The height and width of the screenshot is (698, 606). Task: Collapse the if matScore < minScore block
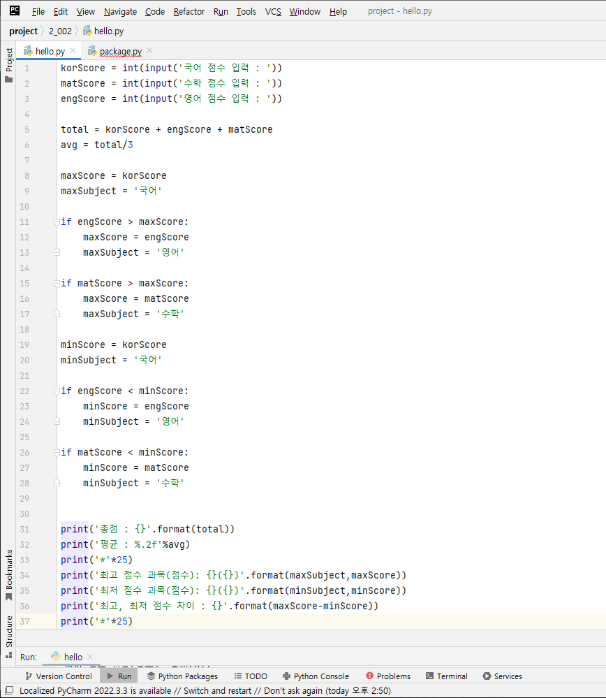click(x=57, y=452)
